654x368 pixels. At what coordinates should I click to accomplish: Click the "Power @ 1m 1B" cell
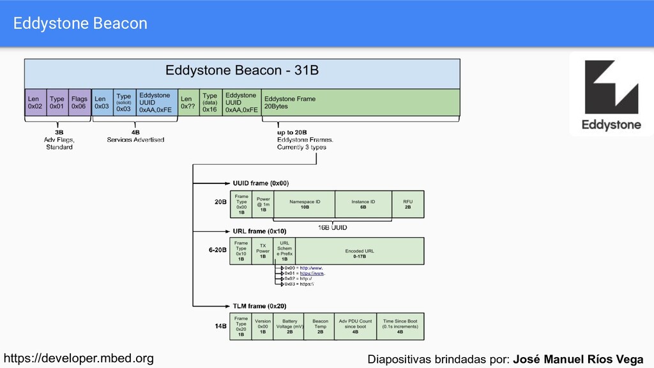click(x=262, y=204)
